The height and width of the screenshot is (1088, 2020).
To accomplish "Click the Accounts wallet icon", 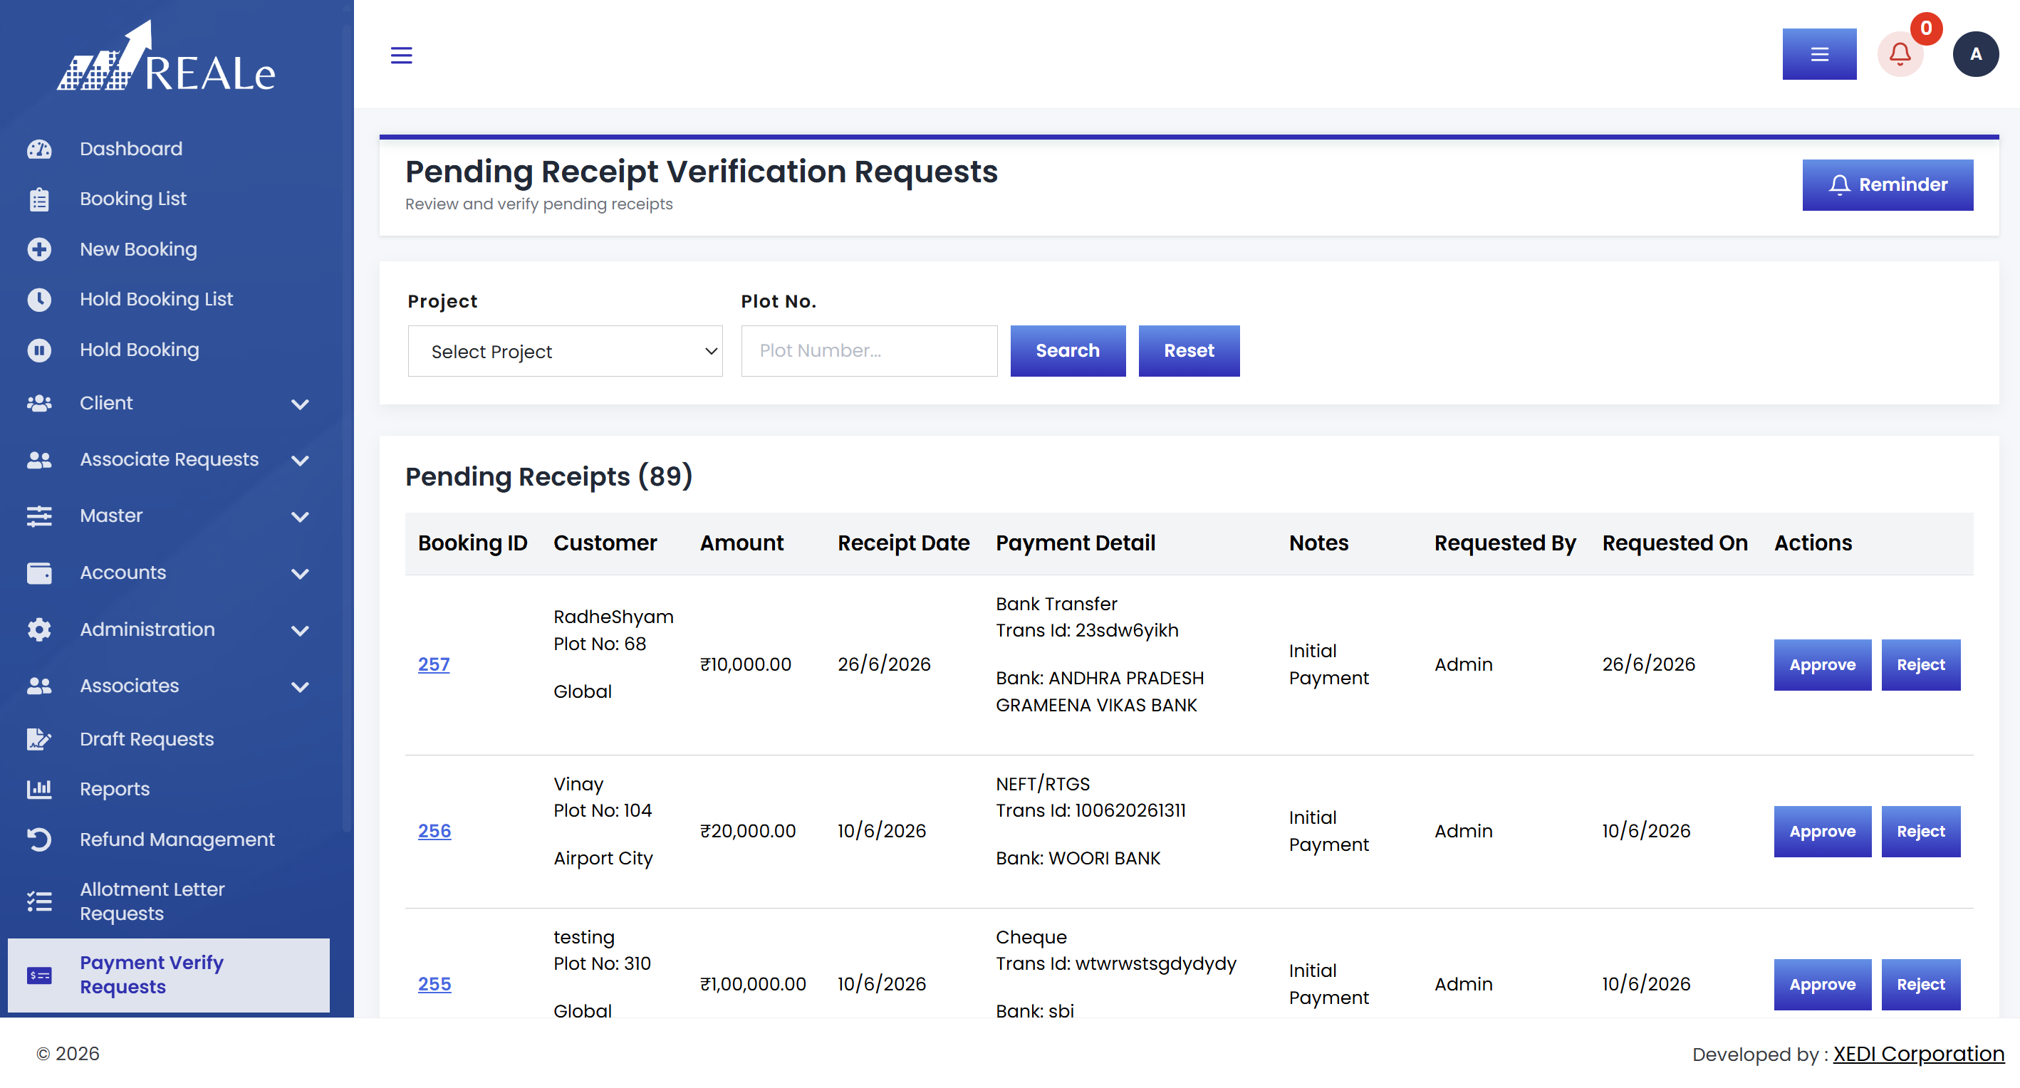I will [x=39, y=573].
